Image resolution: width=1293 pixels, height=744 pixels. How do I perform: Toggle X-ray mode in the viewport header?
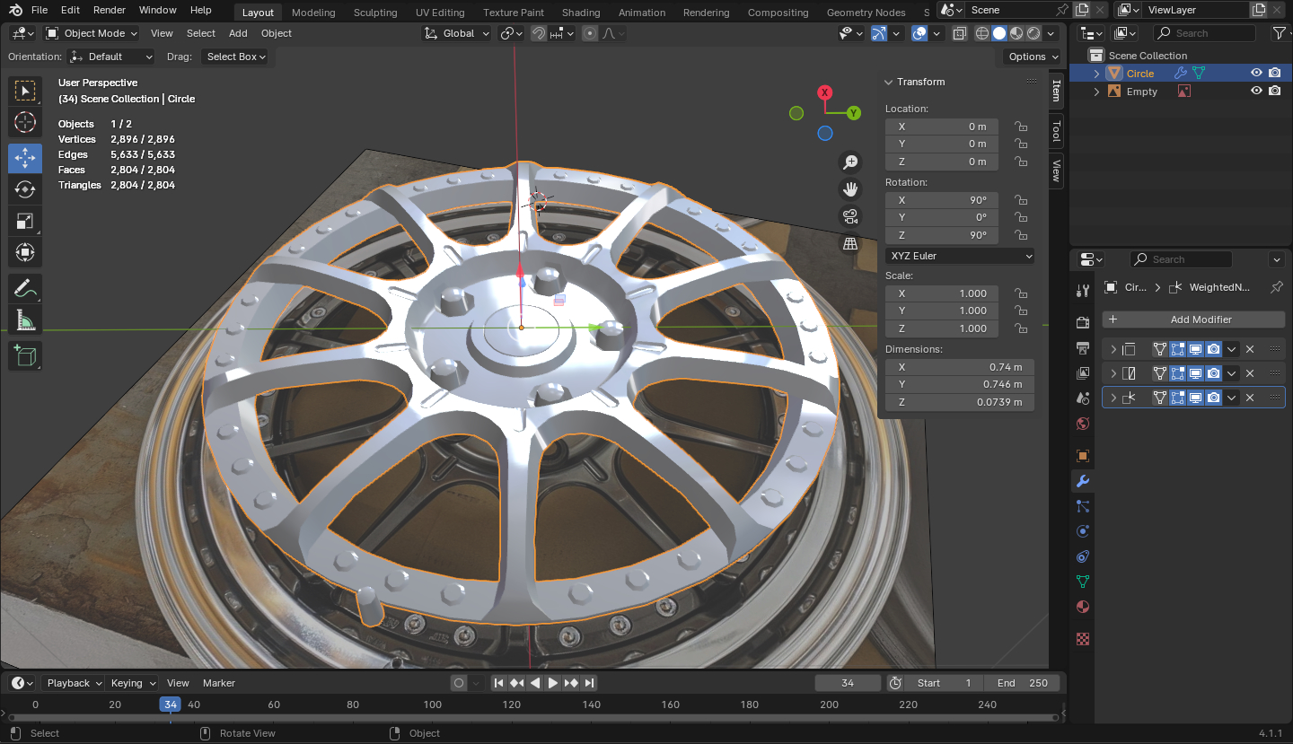(x=959, y=33)
